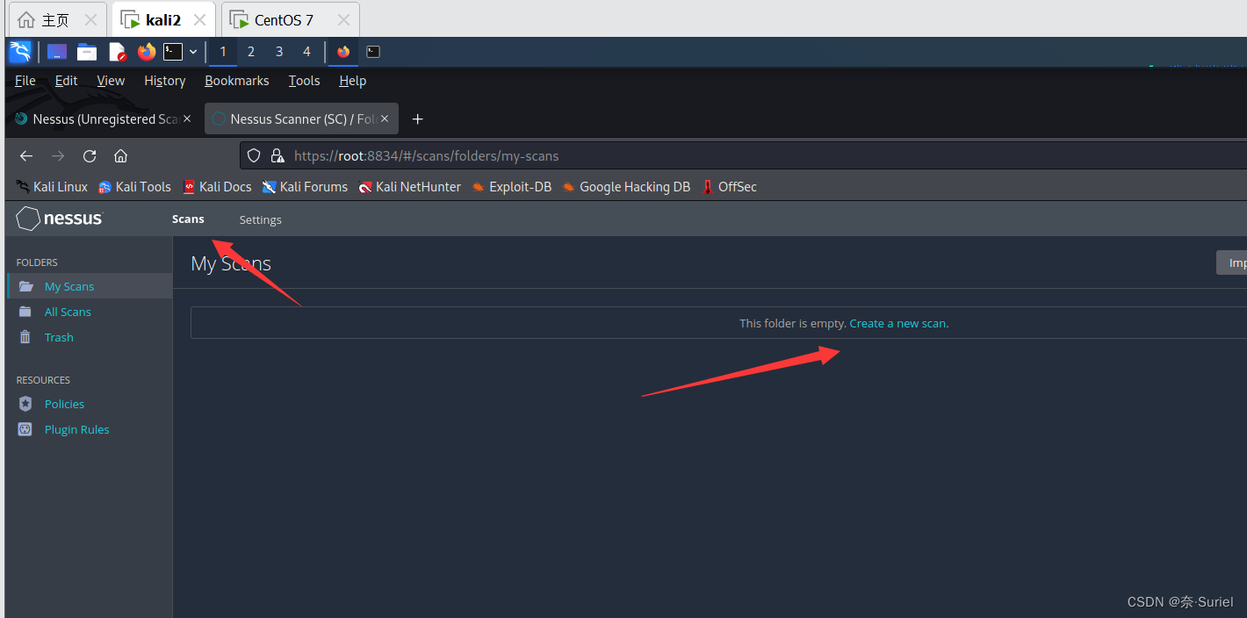Image resolution: width=1247 pixels, height=618 pixels.
Task: Open the My Scans folder
Action: (x=90, y=286)
